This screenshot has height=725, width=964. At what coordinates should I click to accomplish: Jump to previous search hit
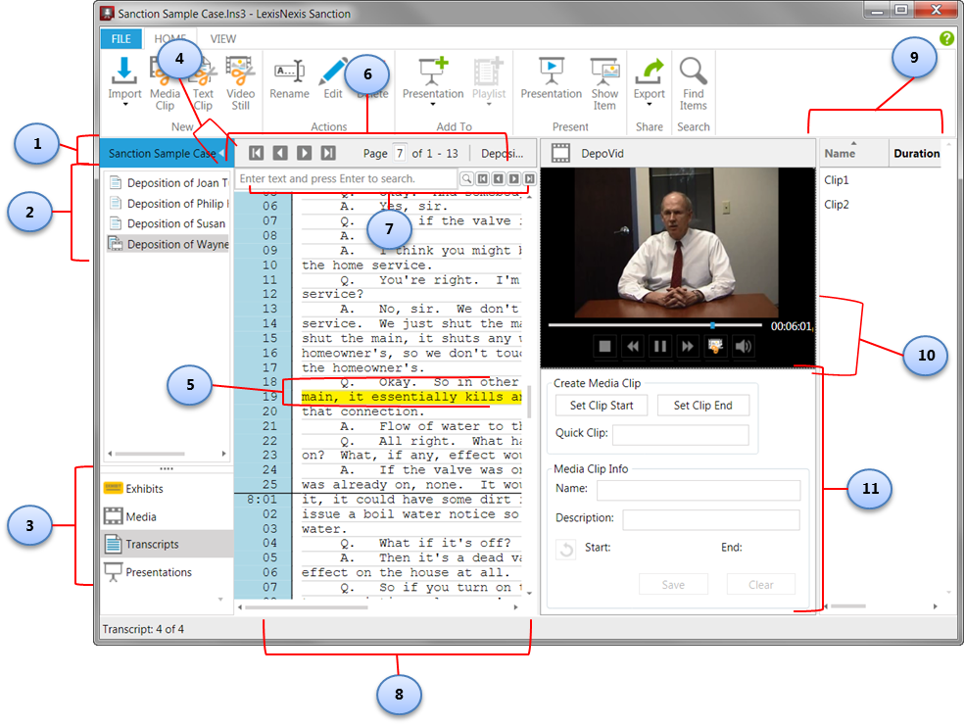498,179
